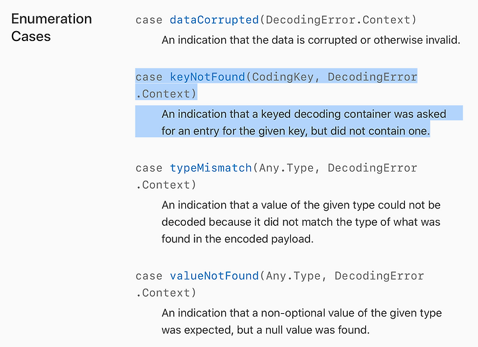
Task: Click DecodingError in the valueNotFound declaration
Action: coord(379,276)
